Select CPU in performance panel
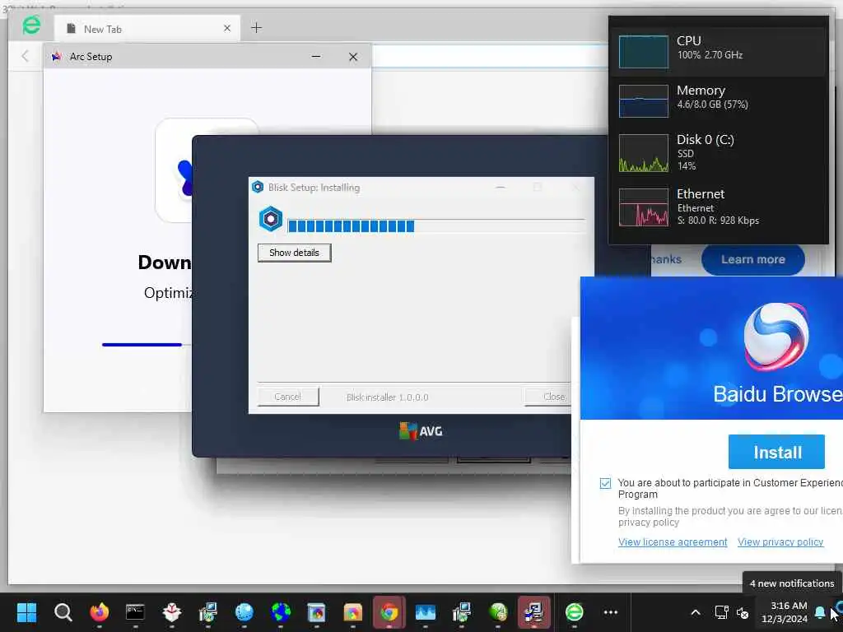 718,52
